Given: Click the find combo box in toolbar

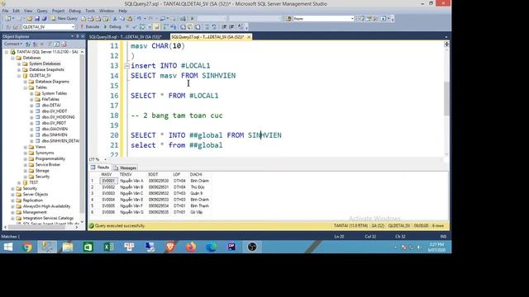Looking at the screenshot, I should pos(323,18).
